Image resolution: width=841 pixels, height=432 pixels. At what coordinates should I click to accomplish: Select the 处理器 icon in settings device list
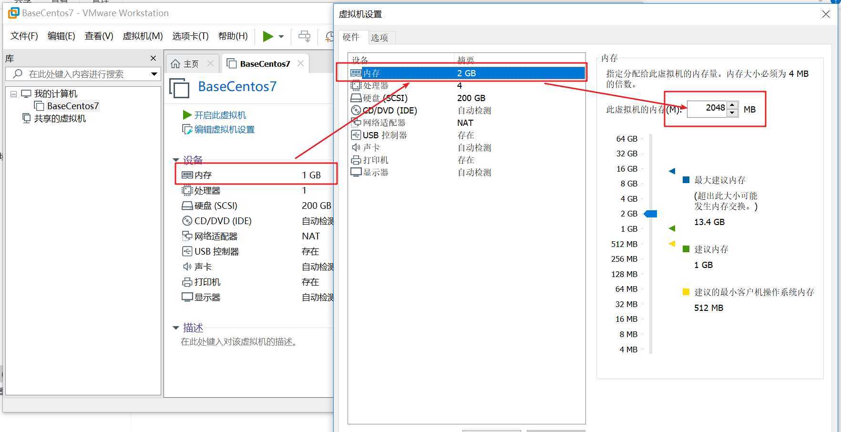356,85
